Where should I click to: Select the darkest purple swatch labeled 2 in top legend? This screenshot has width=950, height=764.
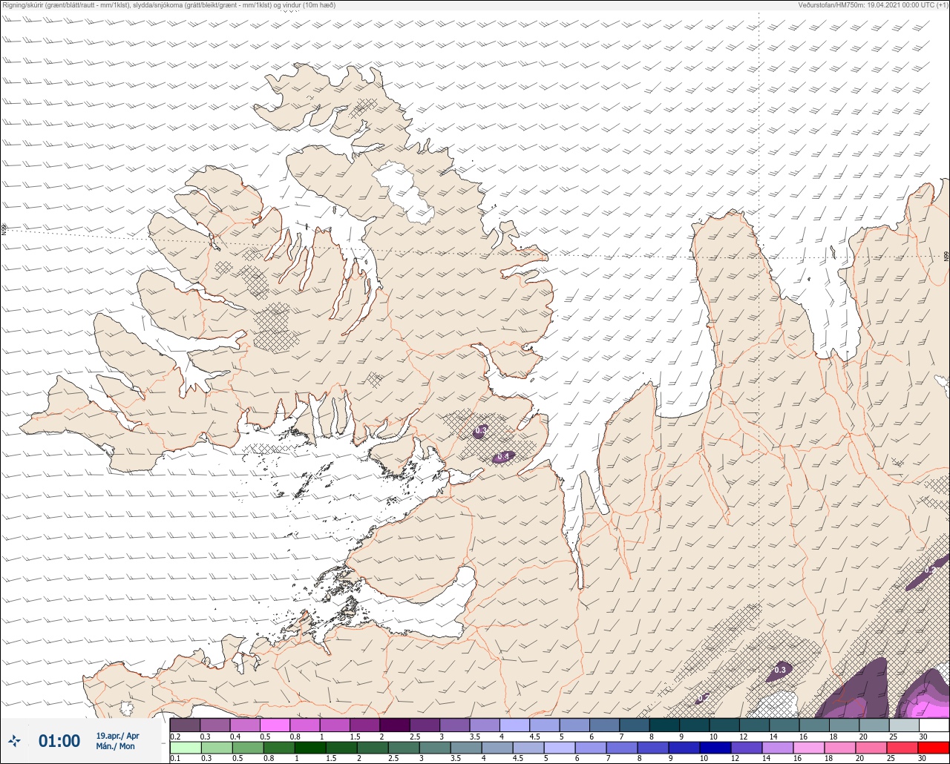pyautogui.click(x=394, y=725)
